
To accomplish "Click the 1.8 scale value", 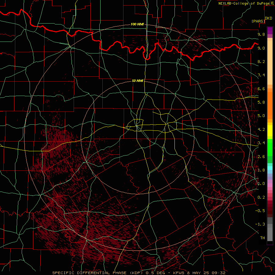I will 261,170.
